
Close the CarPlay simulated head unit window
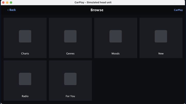(3, 3)
